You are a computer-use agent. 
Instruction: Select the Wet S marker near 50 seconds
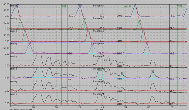coord(127,5)
